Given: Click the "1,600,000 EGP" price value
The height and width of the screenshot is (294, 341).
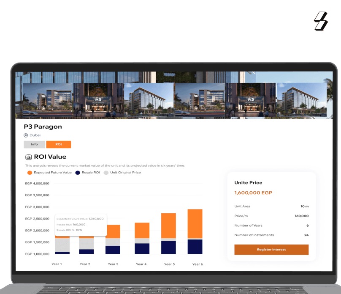Looking at the screenshot, I should (x=253, y=192).
